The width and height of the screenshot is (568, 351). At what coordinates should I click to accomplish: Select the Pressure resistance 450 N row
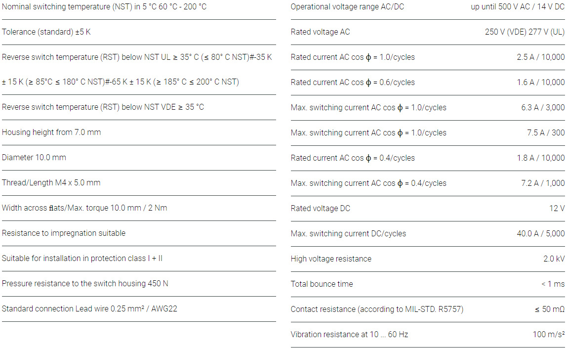[x=85, y=284]
